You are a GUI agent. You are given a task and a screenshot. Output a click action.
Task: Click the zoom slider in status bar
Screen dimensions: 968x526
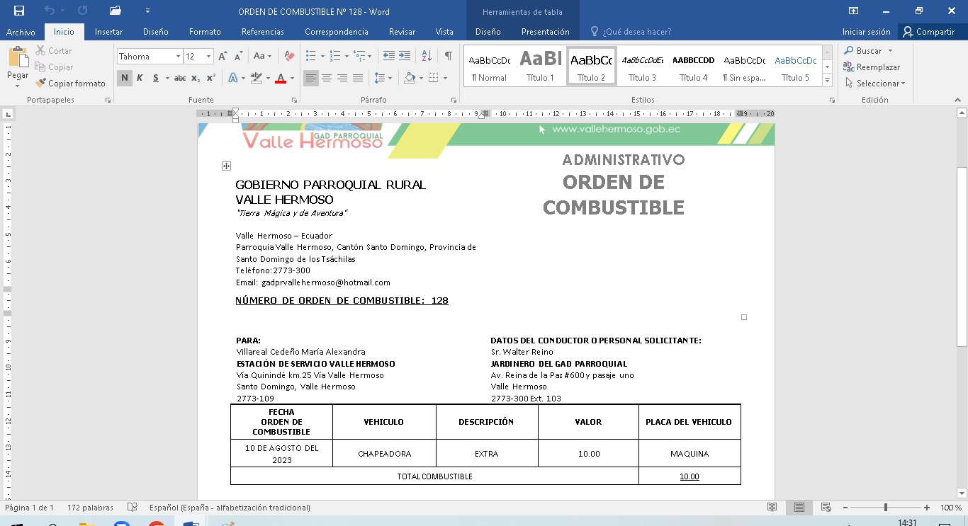[x=885, y=508]
